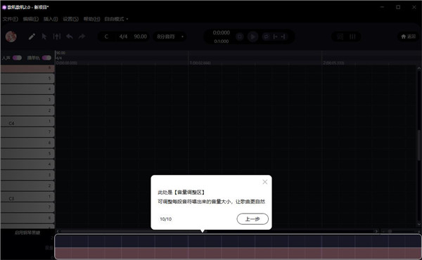Screen dimensions: 422x260
Task: Click the C4 piano key
Action: (27, 122)
